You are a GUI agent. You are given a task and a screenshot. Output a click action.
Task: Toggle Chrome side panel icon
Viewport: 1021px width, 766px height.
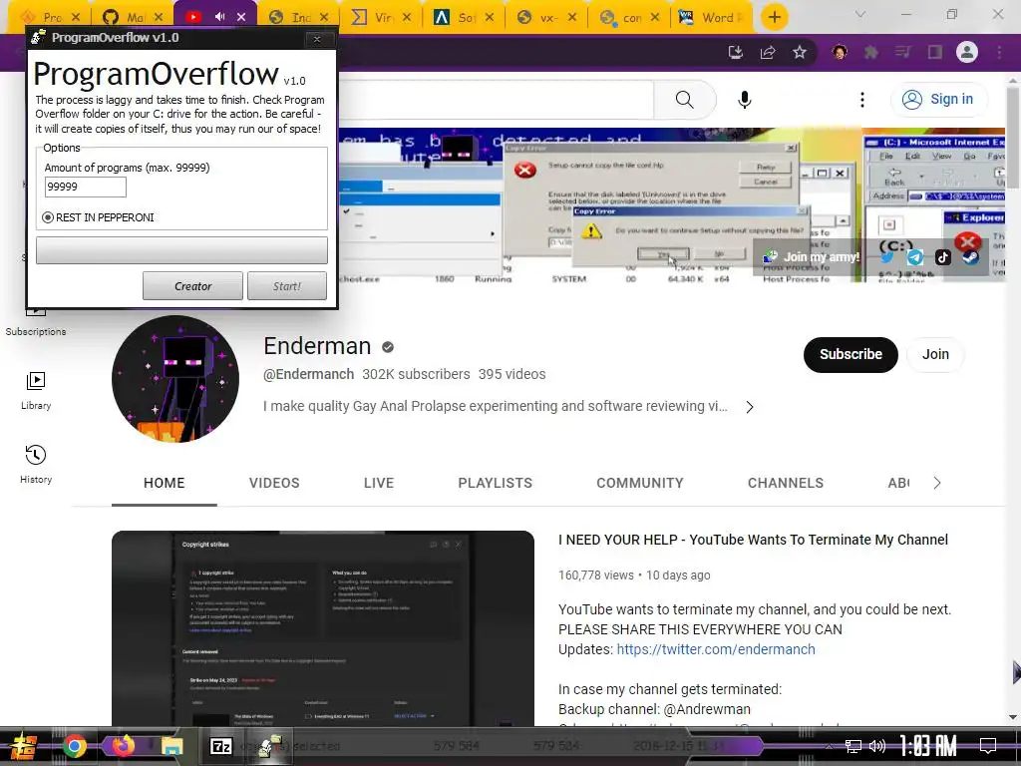point(935,52)
